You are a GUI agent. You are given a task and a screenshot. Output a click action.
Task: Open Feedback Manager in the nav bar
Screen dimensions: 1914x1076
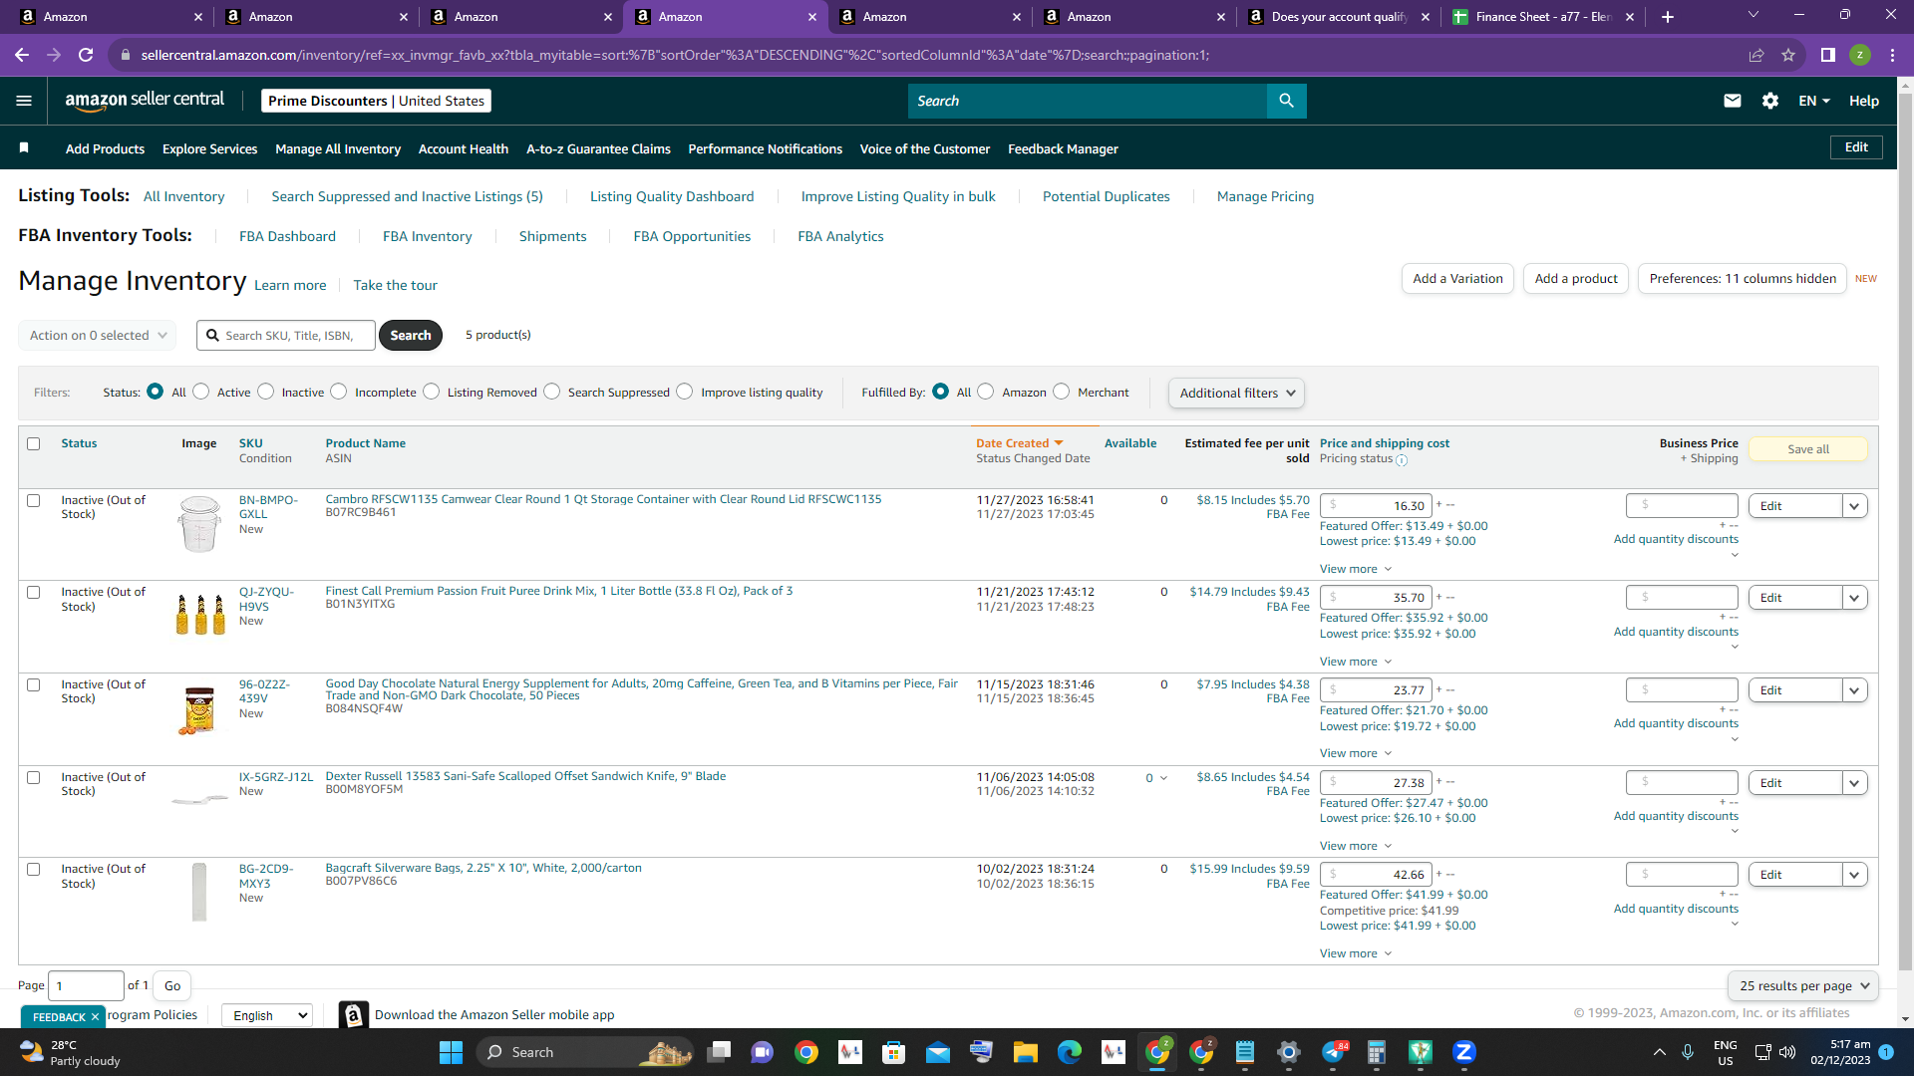click(1063, 148)
